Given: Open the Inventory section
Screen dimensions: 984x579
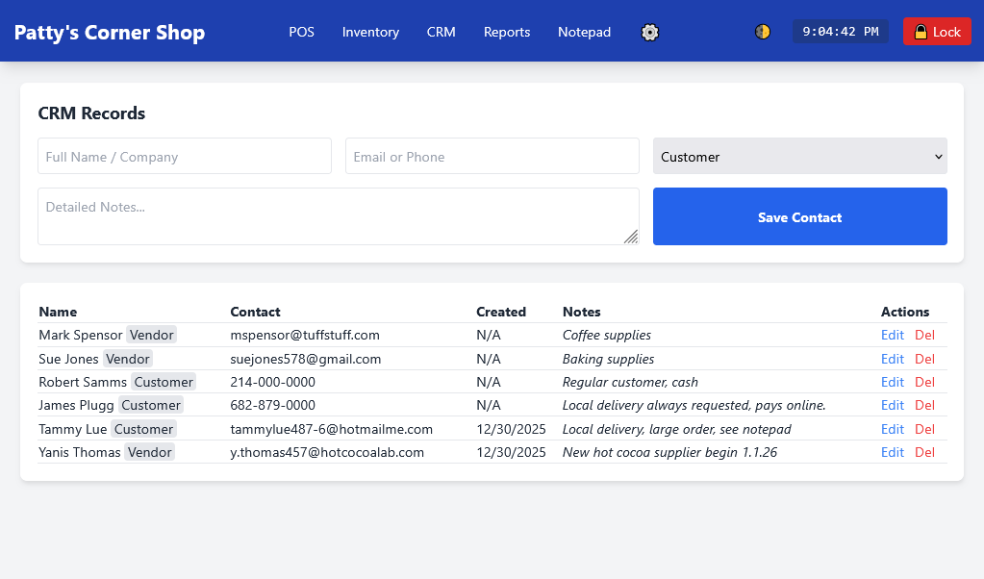Looking at the screenshot, I should (370, 32).
